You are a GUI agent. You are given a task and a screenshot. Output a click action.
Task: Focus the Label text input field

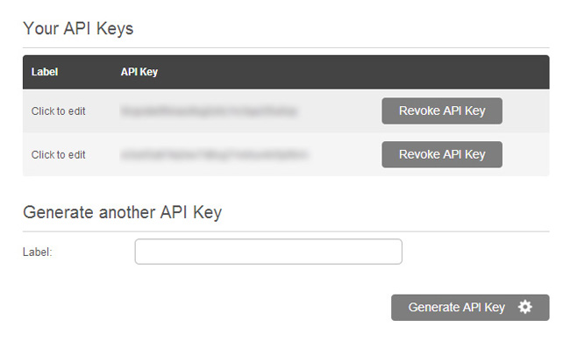[268, 252]
